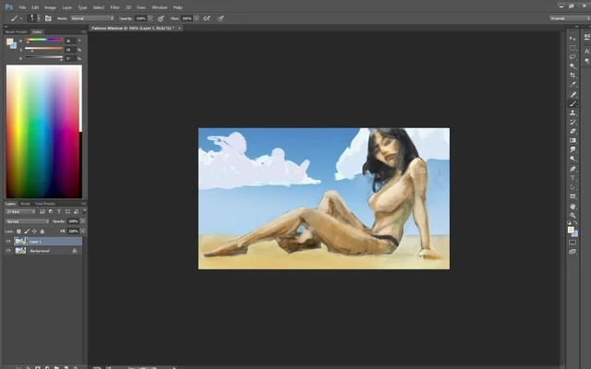Select the Clone Stamp tool
Viewport: 591px width, 369px height.
[573, 113]
